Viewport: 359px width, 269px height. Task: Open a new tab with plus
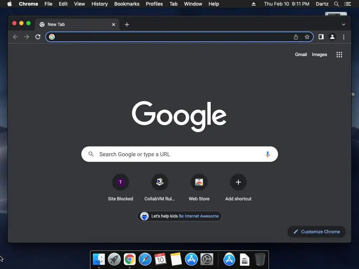pyautogui.click(x=127, y=25)
